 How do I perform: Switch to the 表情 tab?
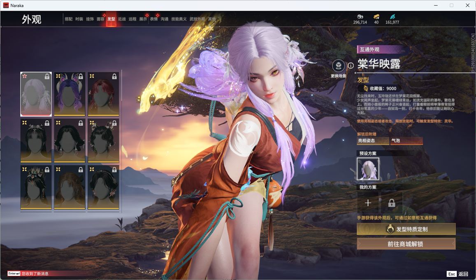coord(154,19)
